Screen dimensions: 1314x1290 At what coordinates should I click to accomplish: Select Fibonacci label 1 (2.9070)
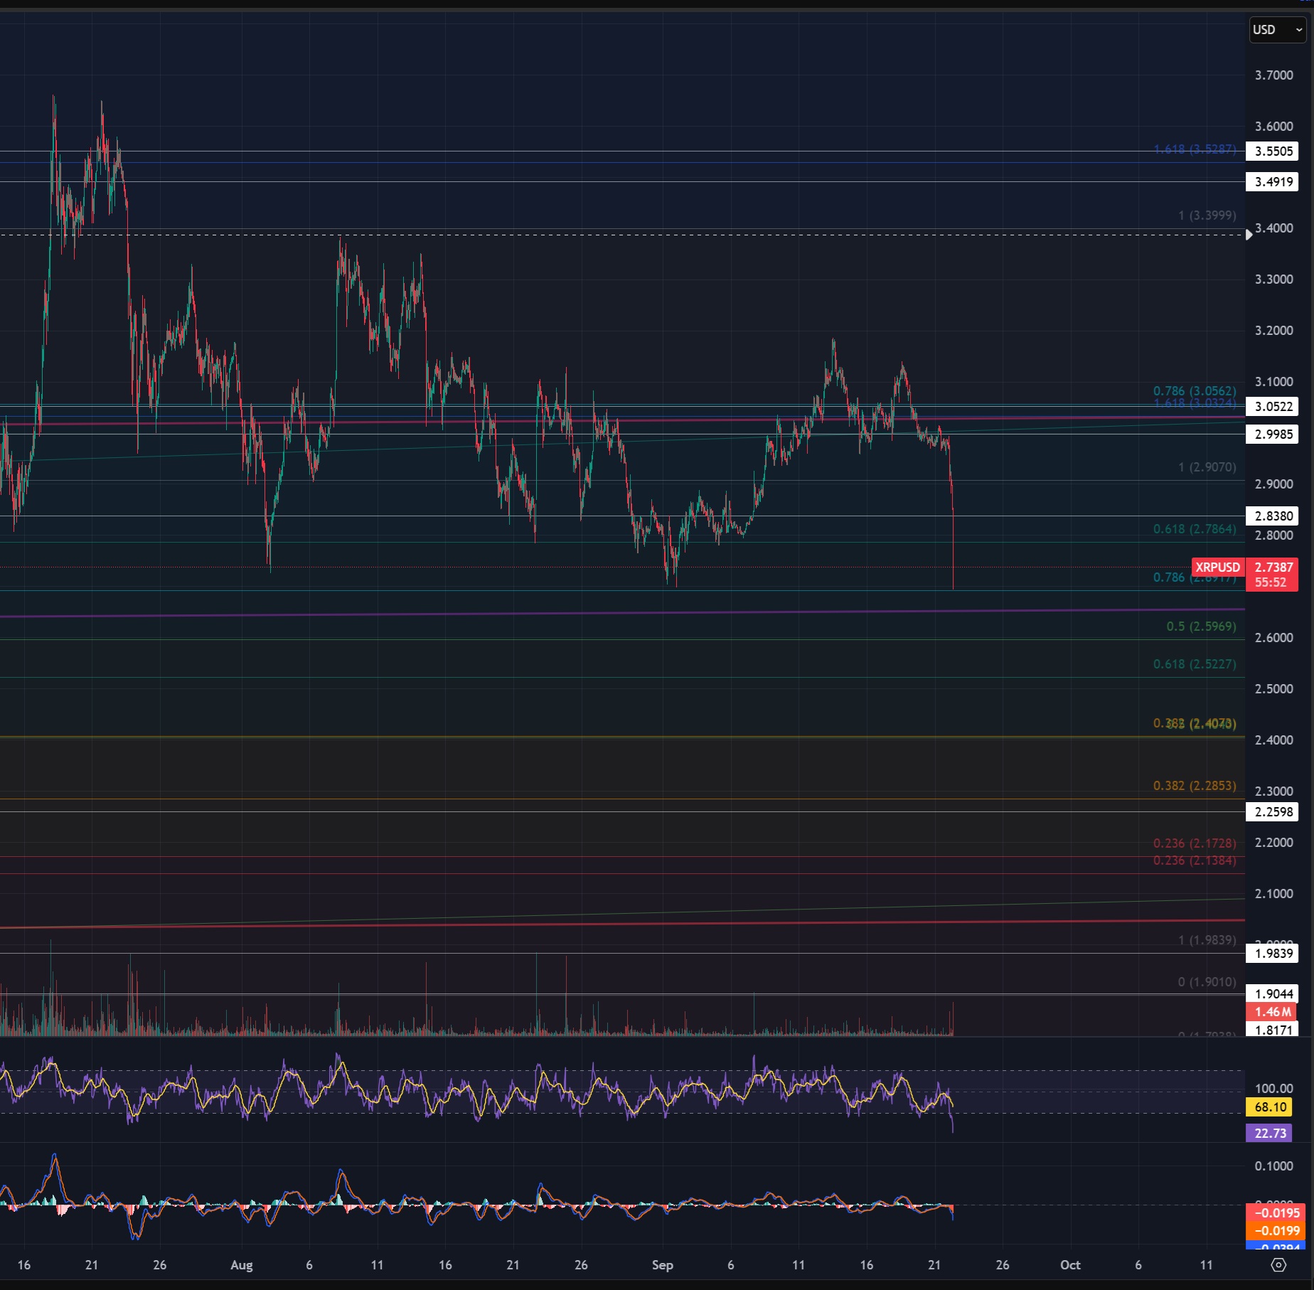[1207, 467]
